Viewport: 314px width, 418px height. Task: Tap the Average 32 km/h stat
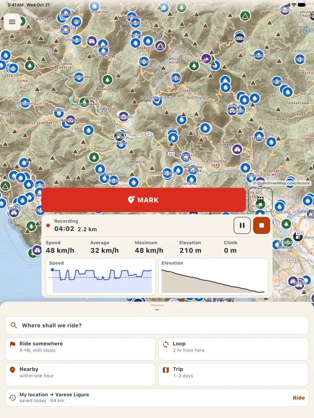tap(104, 247)
